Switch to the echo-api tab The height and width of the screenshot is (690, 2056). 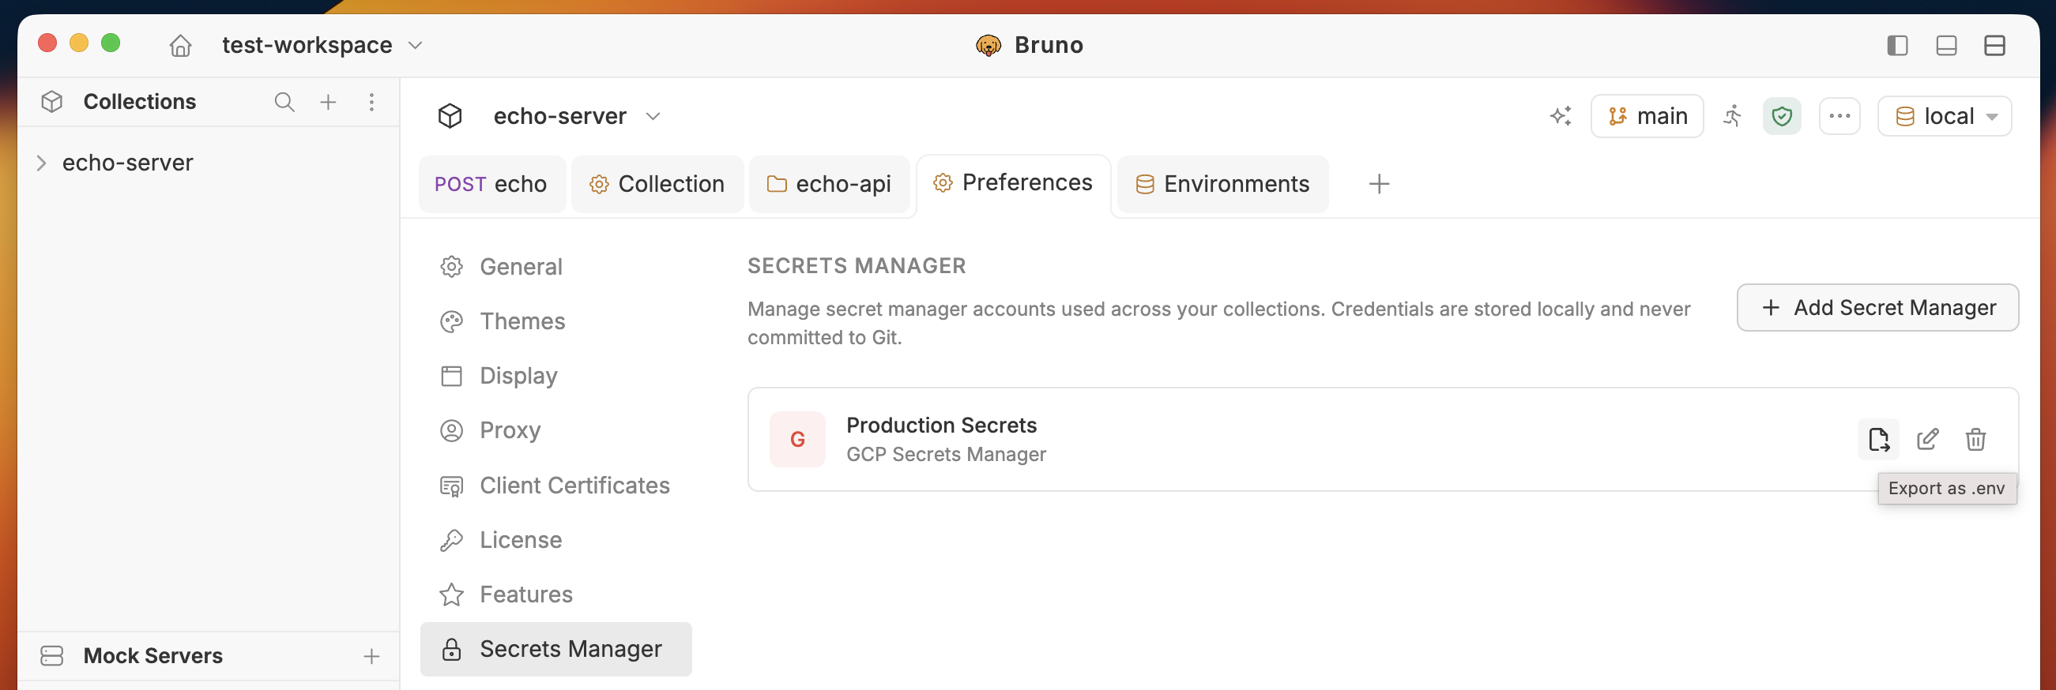pyautogui.click(x=828, y=184)
